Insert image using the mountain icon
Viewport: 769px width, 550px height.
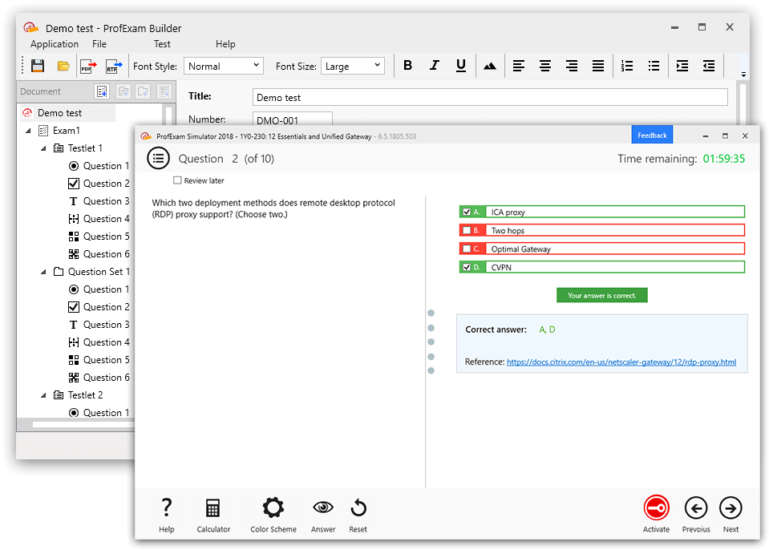pos(489,66)
